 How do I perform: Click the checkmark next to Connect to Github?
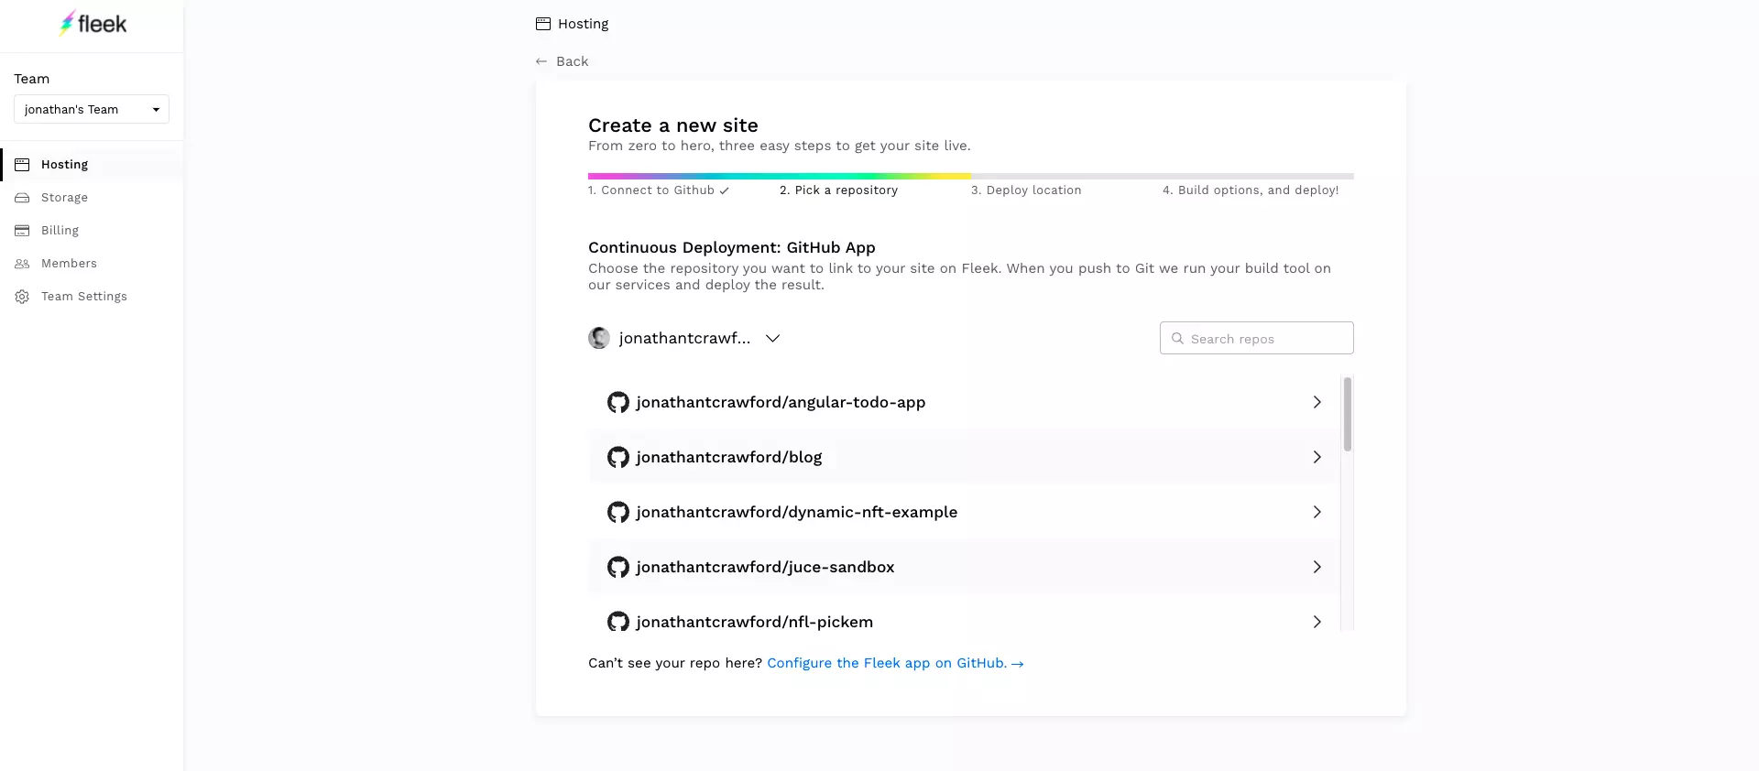coord(724,190)
